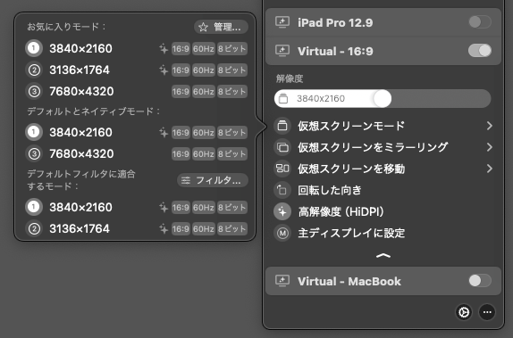
Task: Click the iPad Pro 12.9 display icon
Action: pos(282,22)
